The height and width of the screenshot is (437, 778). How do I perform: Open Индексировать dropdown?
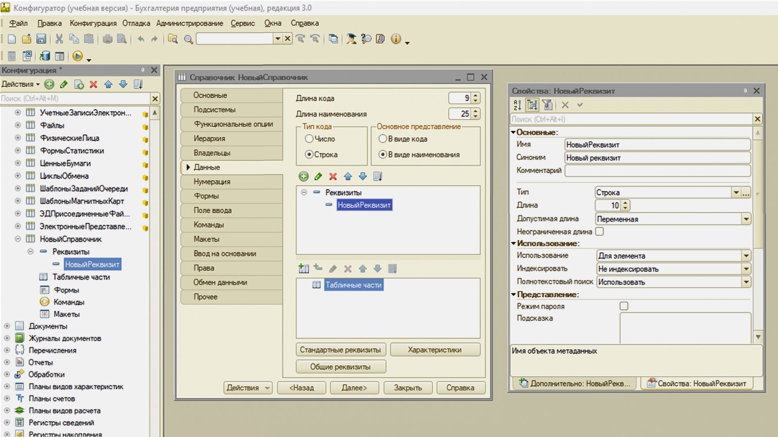pyautogui.click(x=746, y=269)
